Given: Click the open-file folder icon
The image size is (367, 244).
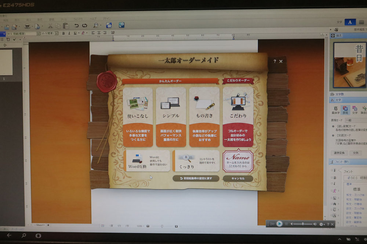Looking at the screenshot, I should click(7, 27).
